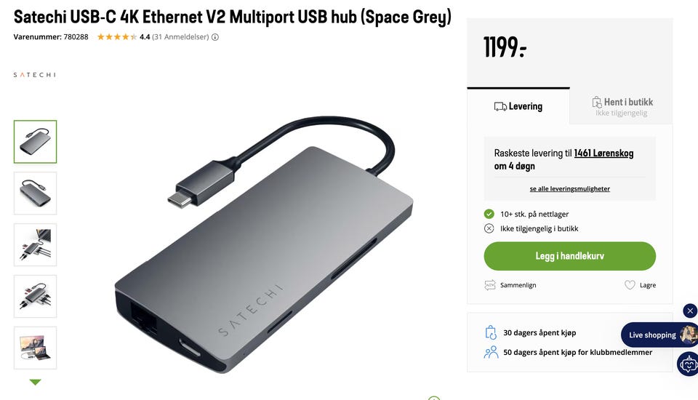Click the 30 dagers åpent kjøp icon
Viewport: 698px width, 400px height.
(x=491, y=333)
